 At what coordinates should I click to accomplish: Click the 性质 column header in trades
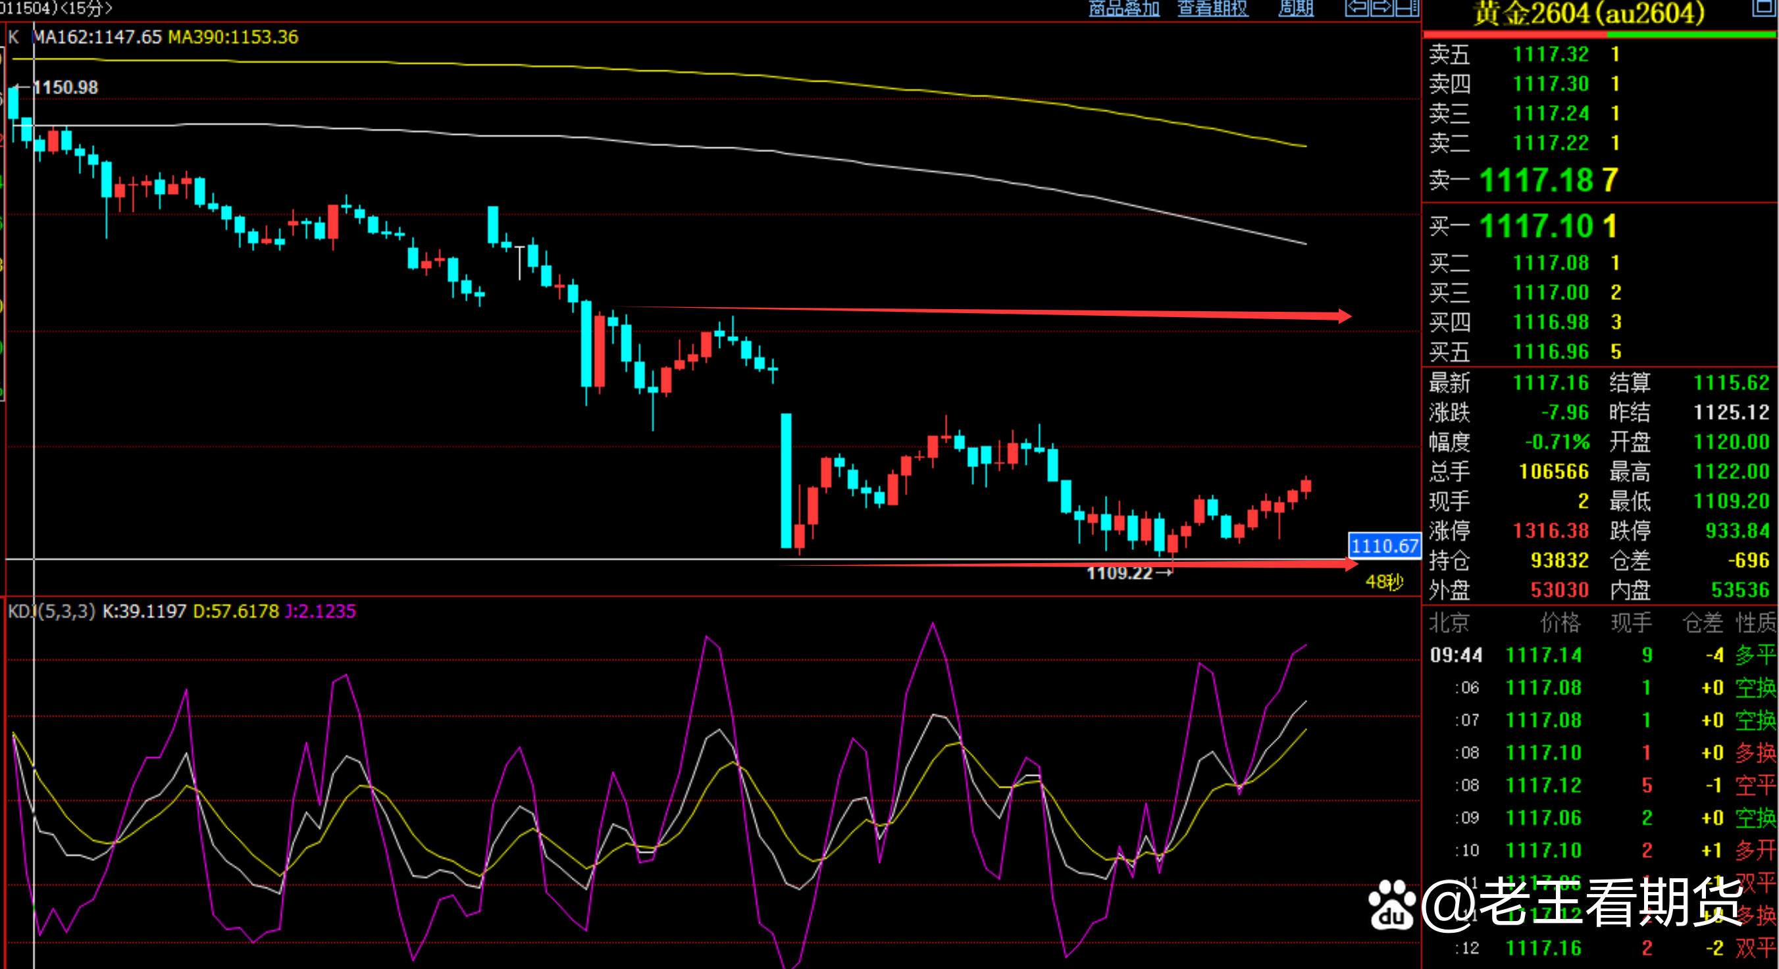click(x=1755, y=622)
